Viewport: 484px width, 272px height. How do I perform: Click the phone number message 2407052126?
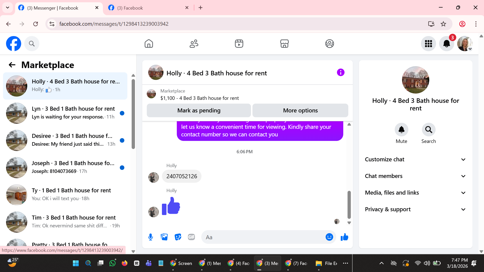pos(182,176)
